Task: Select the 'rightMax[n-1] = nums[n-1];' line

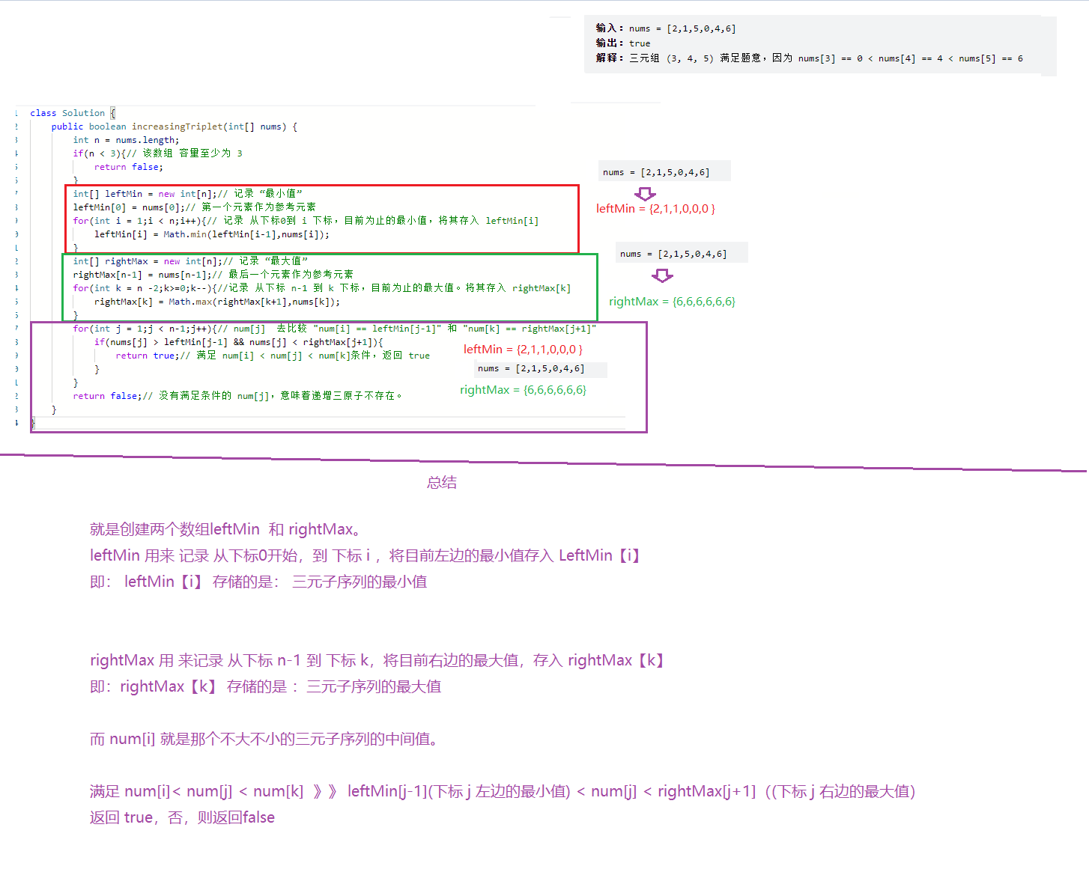Action: tap(213, 275)
